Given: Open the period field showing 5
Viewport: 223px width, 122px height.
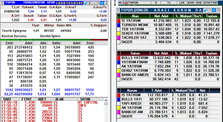Looking at the screenshot, I should 156,3.
